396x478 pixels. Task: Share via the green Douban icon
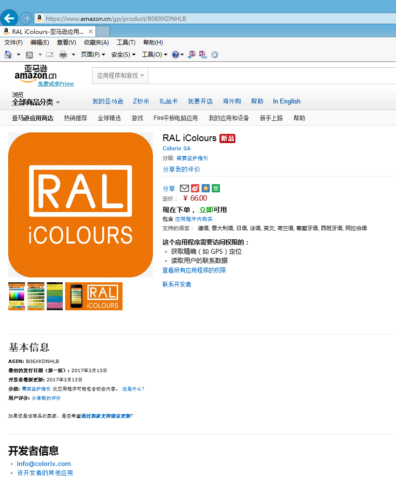[216, 188]
